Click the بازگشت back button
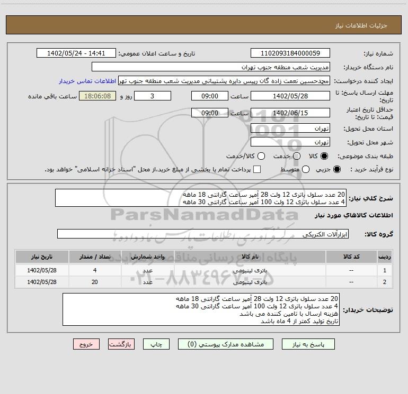 (121, 344)
